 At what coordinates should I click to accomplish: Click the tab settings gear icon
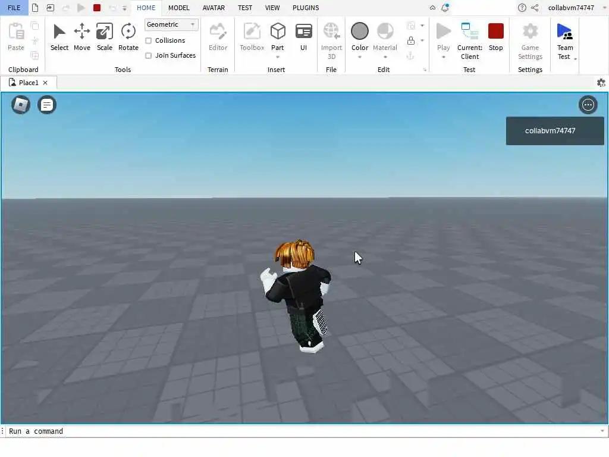pos(601,83)
